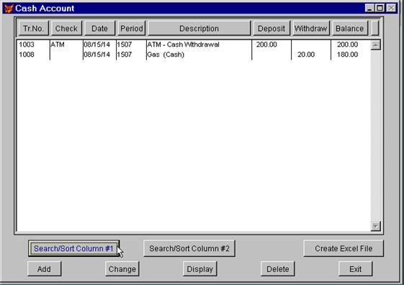
Task: Click the blank header button right of Balance
Action: (375, 28)
